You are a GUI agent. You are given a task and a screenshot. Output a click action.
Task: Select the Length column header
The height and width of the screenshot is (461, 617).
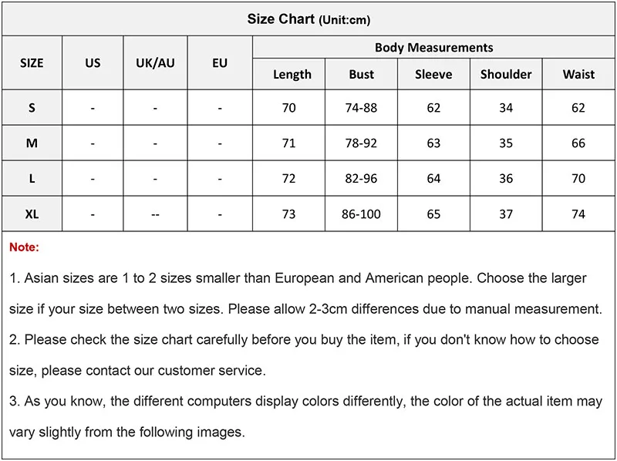click(292, 74)
